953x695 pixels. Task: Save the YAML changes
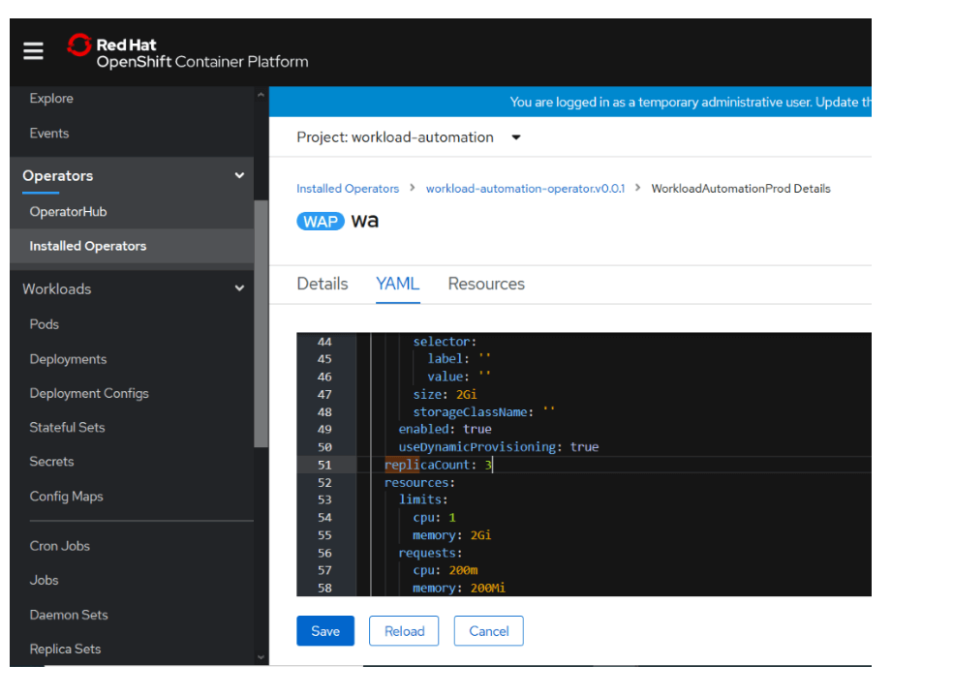point(325,630)
